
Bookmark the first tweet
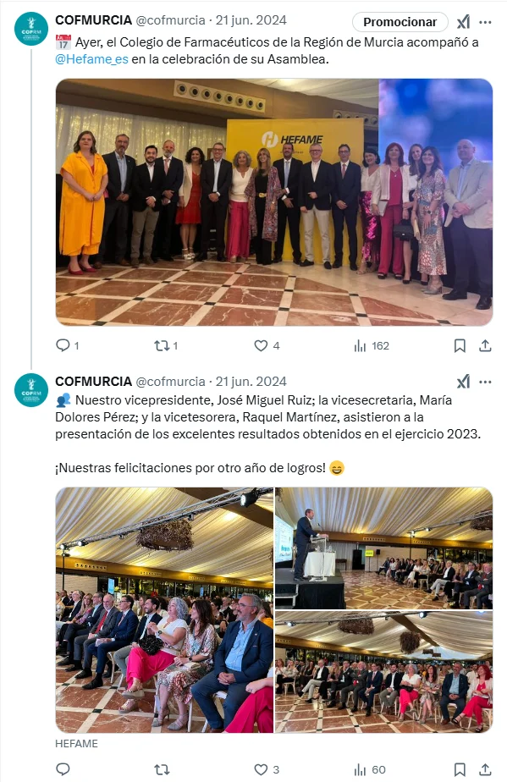[x=460, y=345]
